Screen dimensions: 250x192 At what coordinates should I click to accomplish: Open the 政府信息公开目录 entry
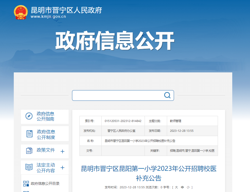[45, 184]
